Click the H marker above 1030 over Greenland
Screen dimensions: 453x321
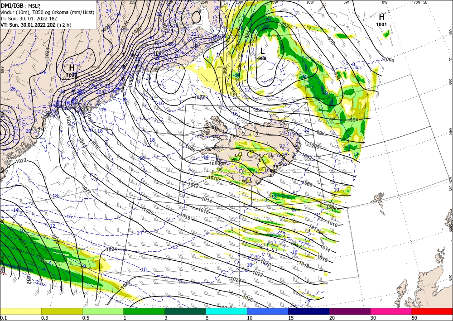[72, 68]
